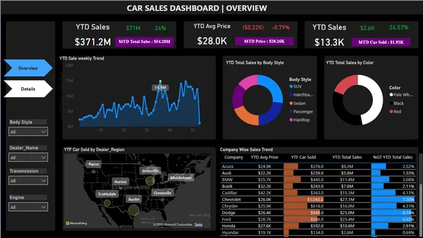Click the Middletown label on the map
This screenshot has width=423, height=238.
180,178
